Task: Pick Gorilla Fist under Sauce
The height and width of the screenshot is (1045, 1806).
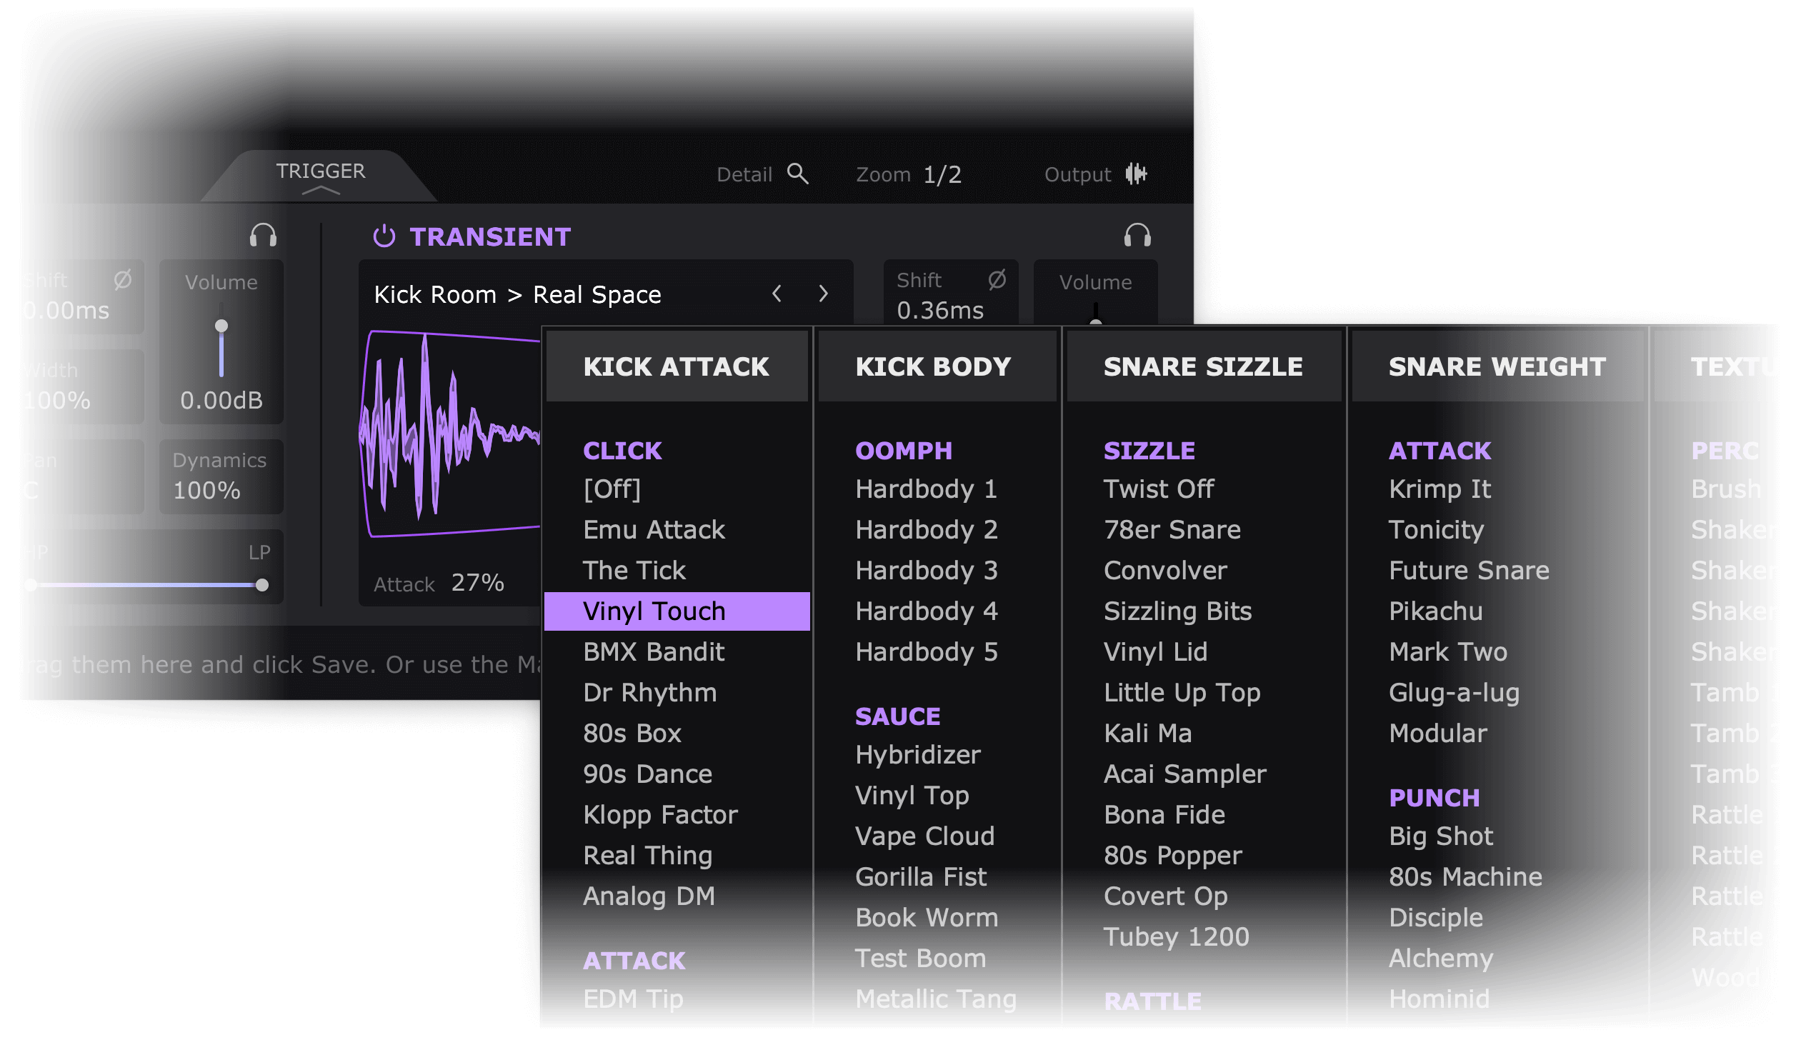Action: [920, 877]
